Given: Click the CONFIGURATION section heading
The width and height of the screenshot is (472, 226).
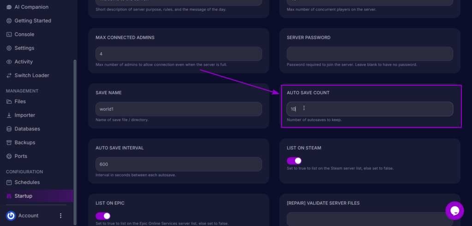Looking at the screenshot, I should 24,172.
